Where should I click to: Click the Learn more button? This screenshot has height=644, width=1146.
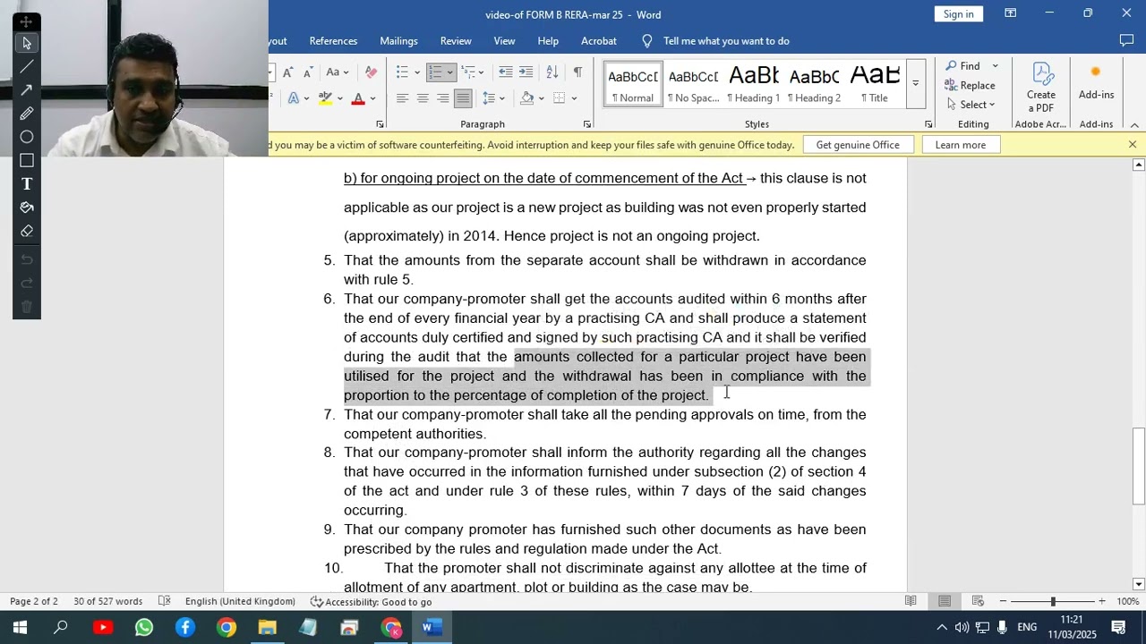(x=960, y=145)
